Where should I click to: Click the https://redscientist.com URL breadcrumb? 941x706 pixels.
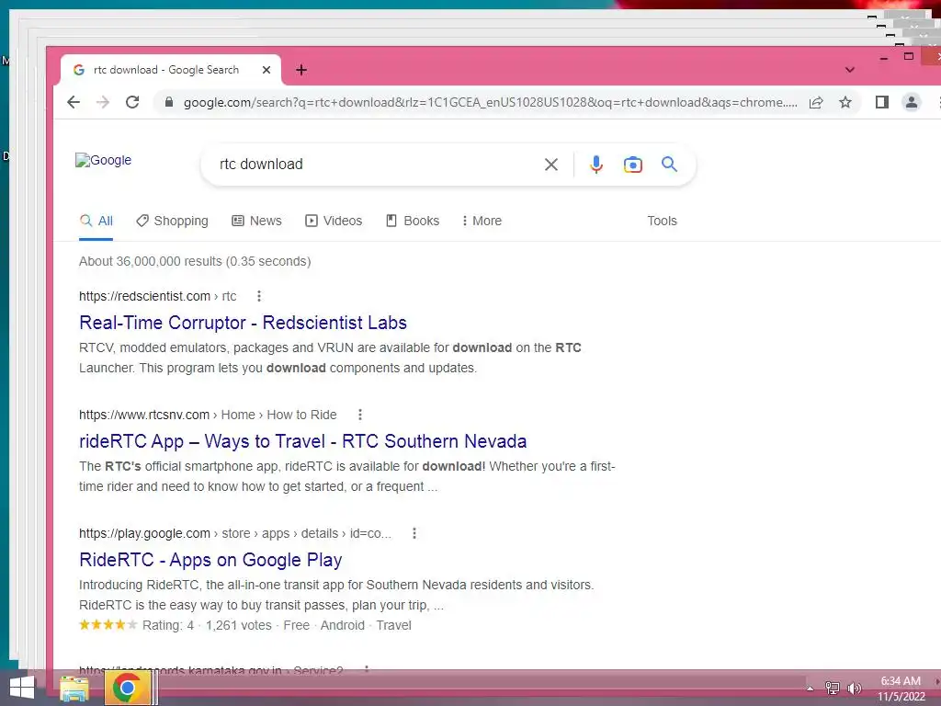[x=158, y=296]
